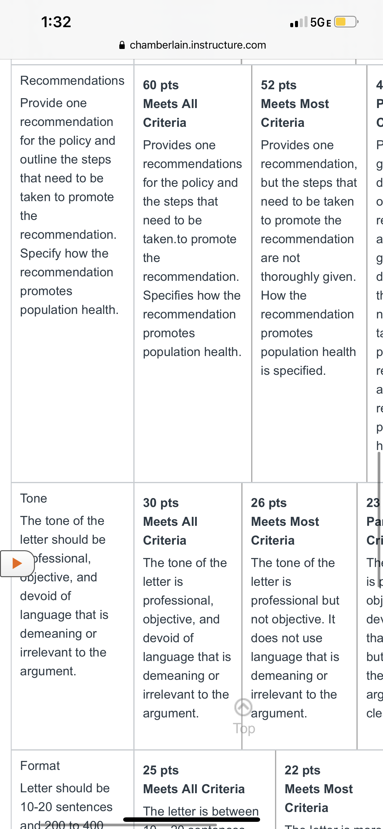The image size is (383, 829).
Task: Tap the Format criterion heading
Action: [x=40, y=766]
